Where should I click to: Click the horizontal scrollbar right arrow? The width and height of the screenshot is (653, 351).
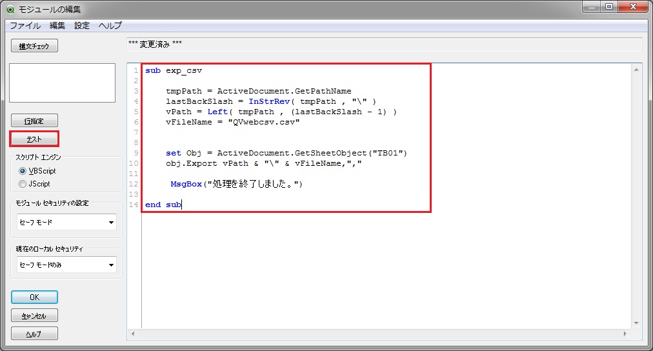click(x=625, y=334)
